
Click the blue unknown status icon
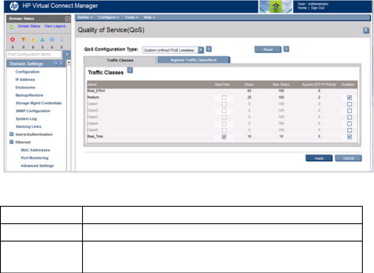click(52, 39)
